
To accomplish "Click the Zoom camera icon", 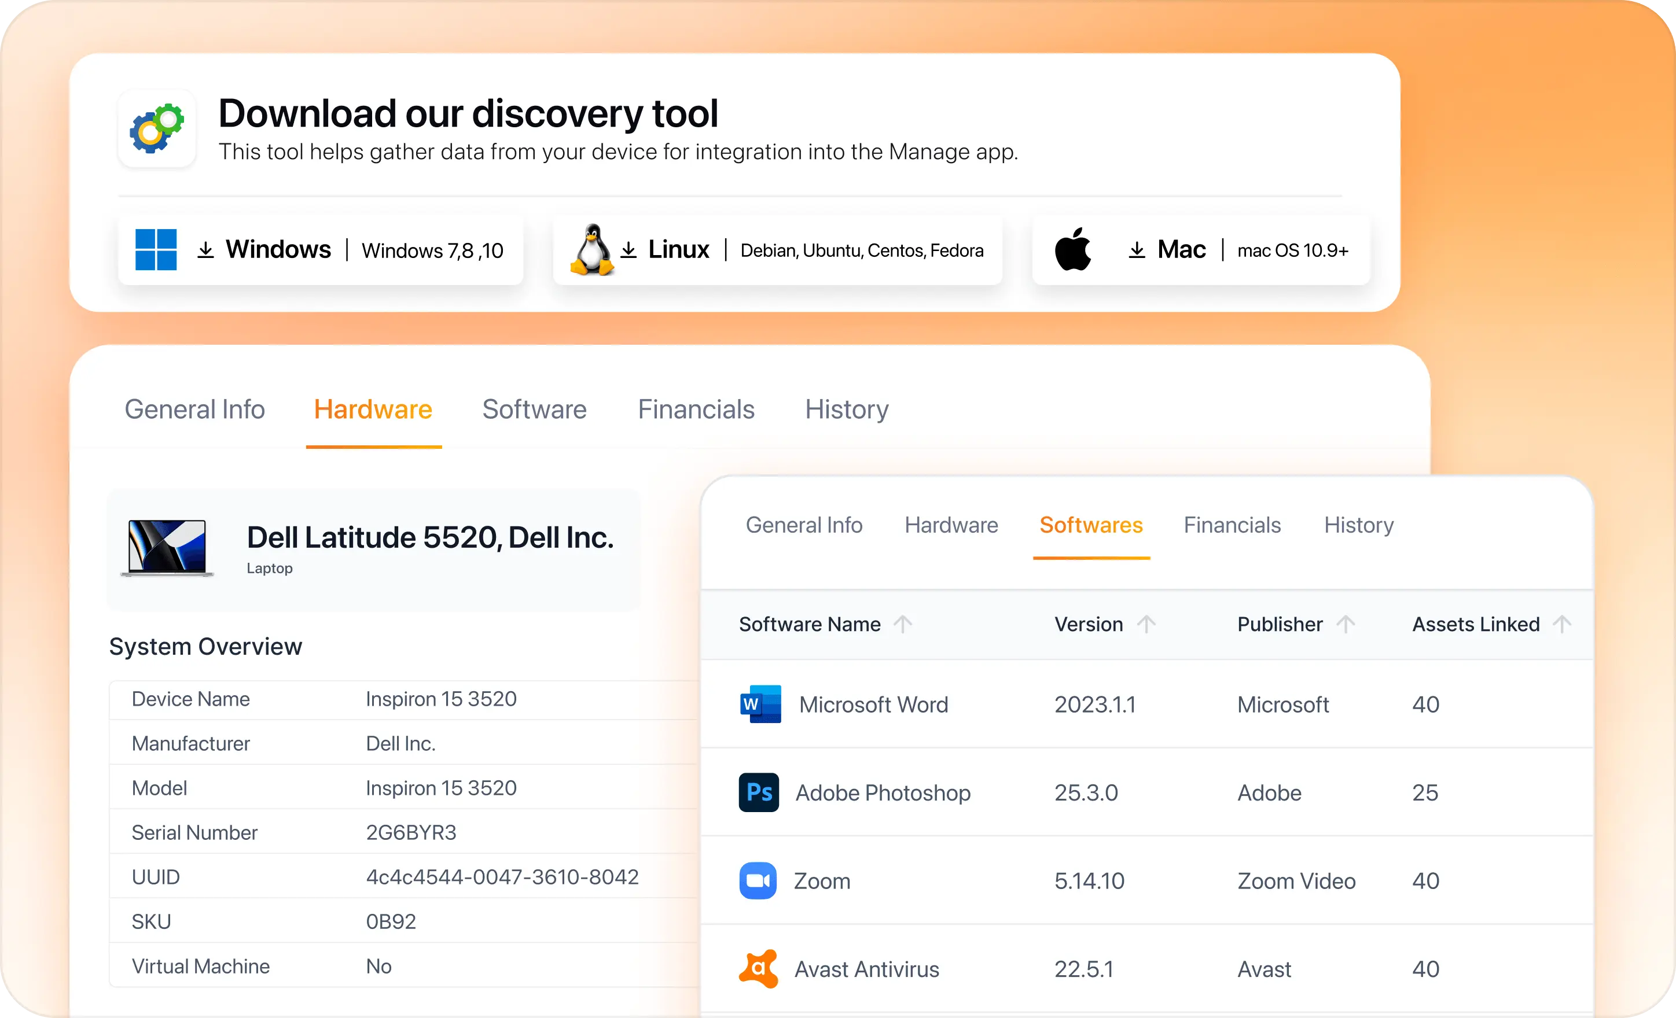I will [x=758, y=881].
